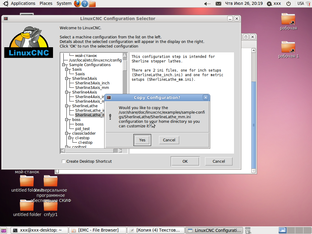This screenshot has width=312, height=234.
Task: Click Cancel in Copy Configuration dialog
Action: [x=169, y=140]
